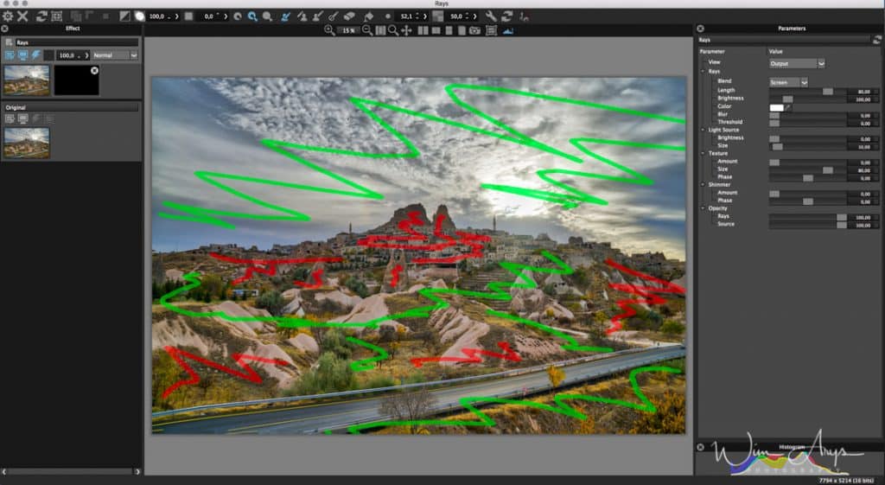
Task: Toggle the second blue monitor icon in Rays layer
Action: (x=22, y=55)
